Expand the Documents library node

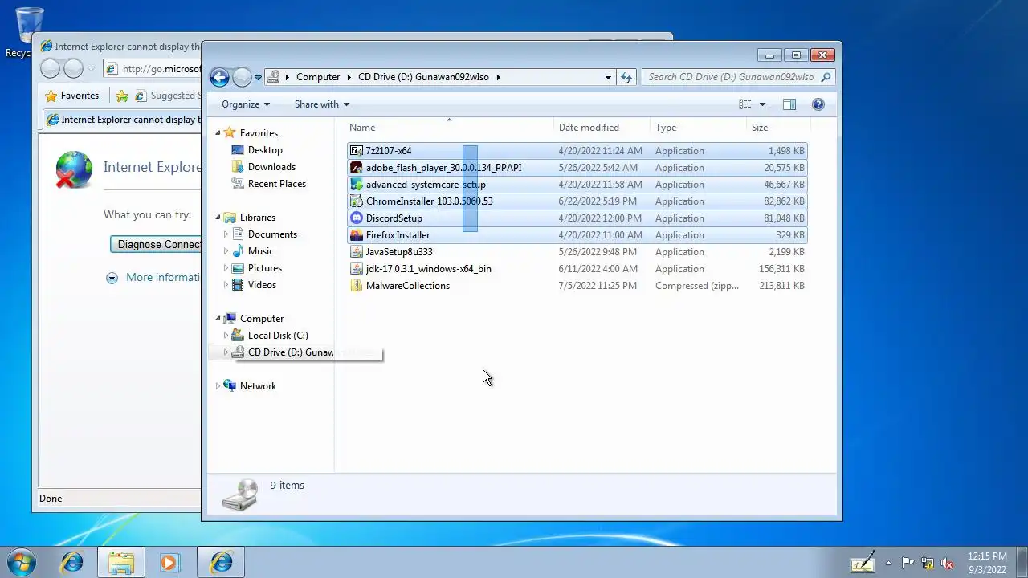[x=226, y=234]
